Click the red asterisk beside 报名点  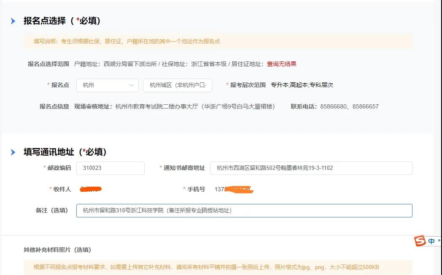click(48, 85)
